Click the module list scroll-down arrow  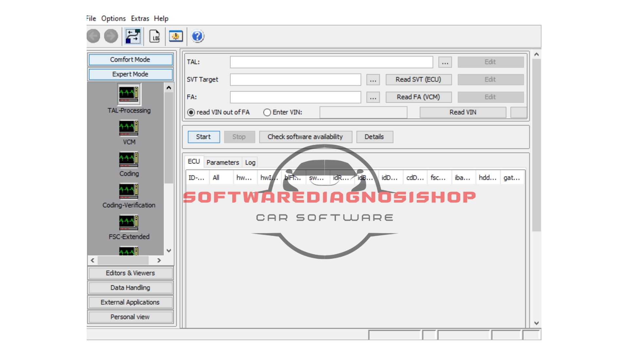(x=169, y=251)
